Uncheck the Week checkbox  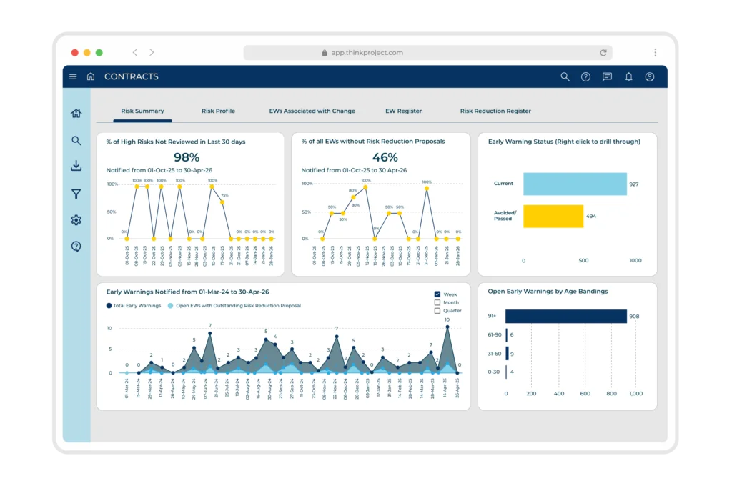coord(437,294)
